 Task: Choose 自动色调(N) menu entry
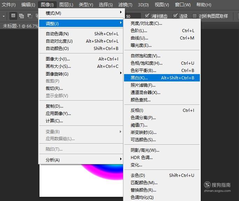tap(81, 34)
